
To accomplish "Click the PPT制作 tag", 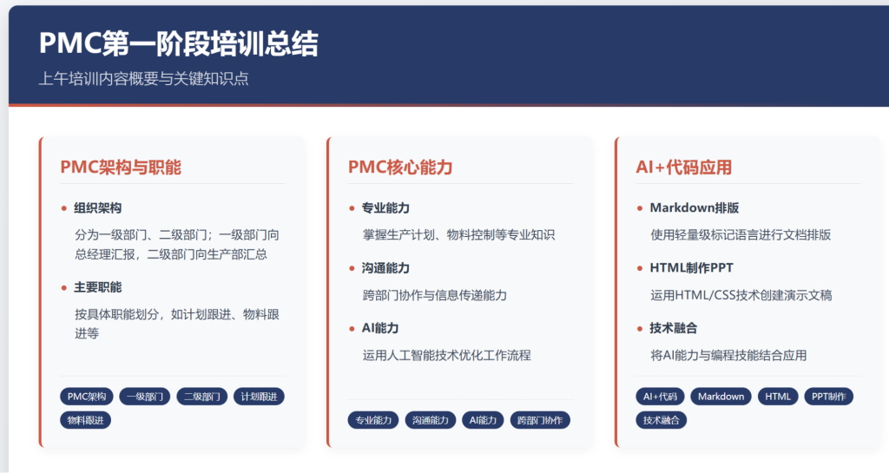I will click(828, 397).
